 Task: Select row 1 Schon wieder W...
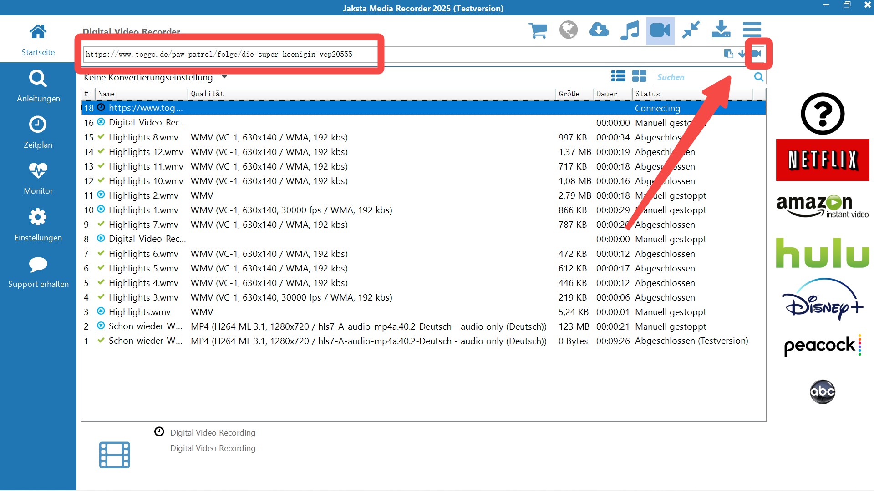(x=423, y=341)
